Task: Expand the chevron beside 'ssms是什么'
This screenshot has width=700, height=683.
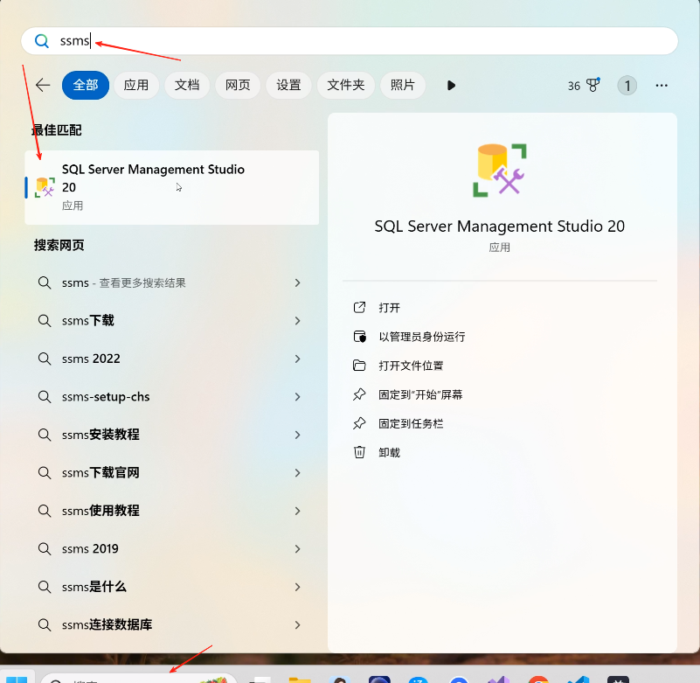Action: tap(297, 587)
